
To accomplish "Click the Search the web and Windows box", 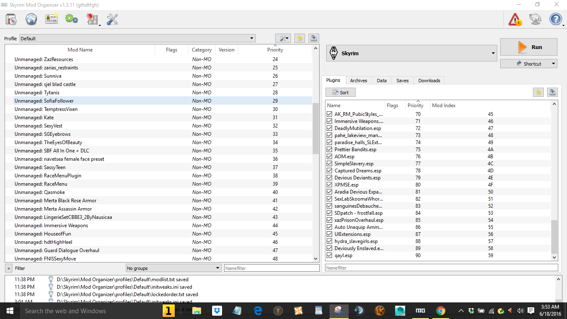I will coord(90,311).
